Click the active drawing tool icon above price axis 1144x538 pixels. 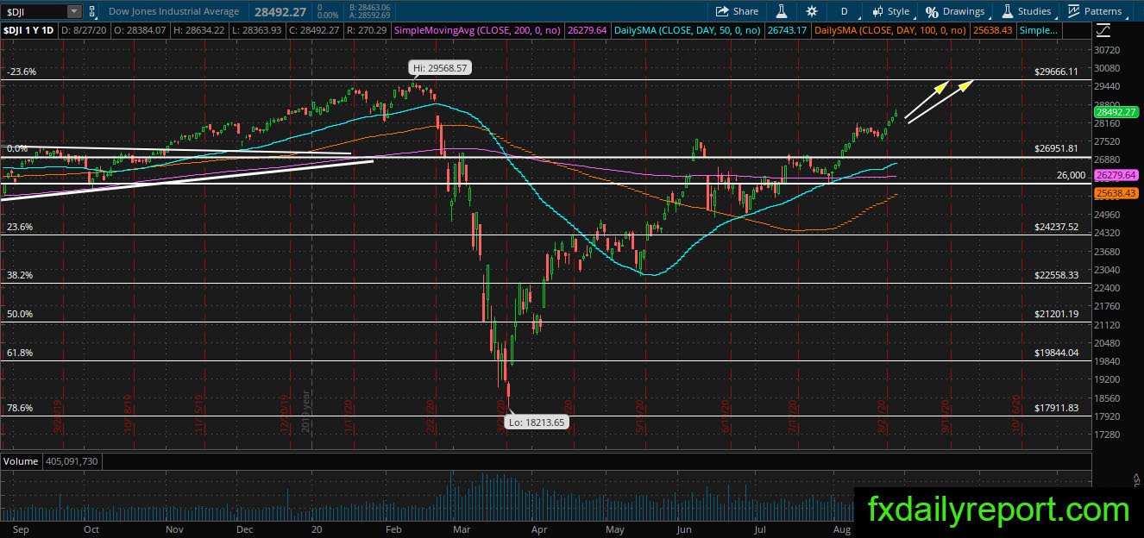1103,30
